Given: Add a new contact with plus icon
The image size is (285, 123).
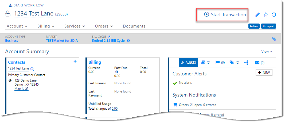Looking at the screenshot, I should point(75,61).
